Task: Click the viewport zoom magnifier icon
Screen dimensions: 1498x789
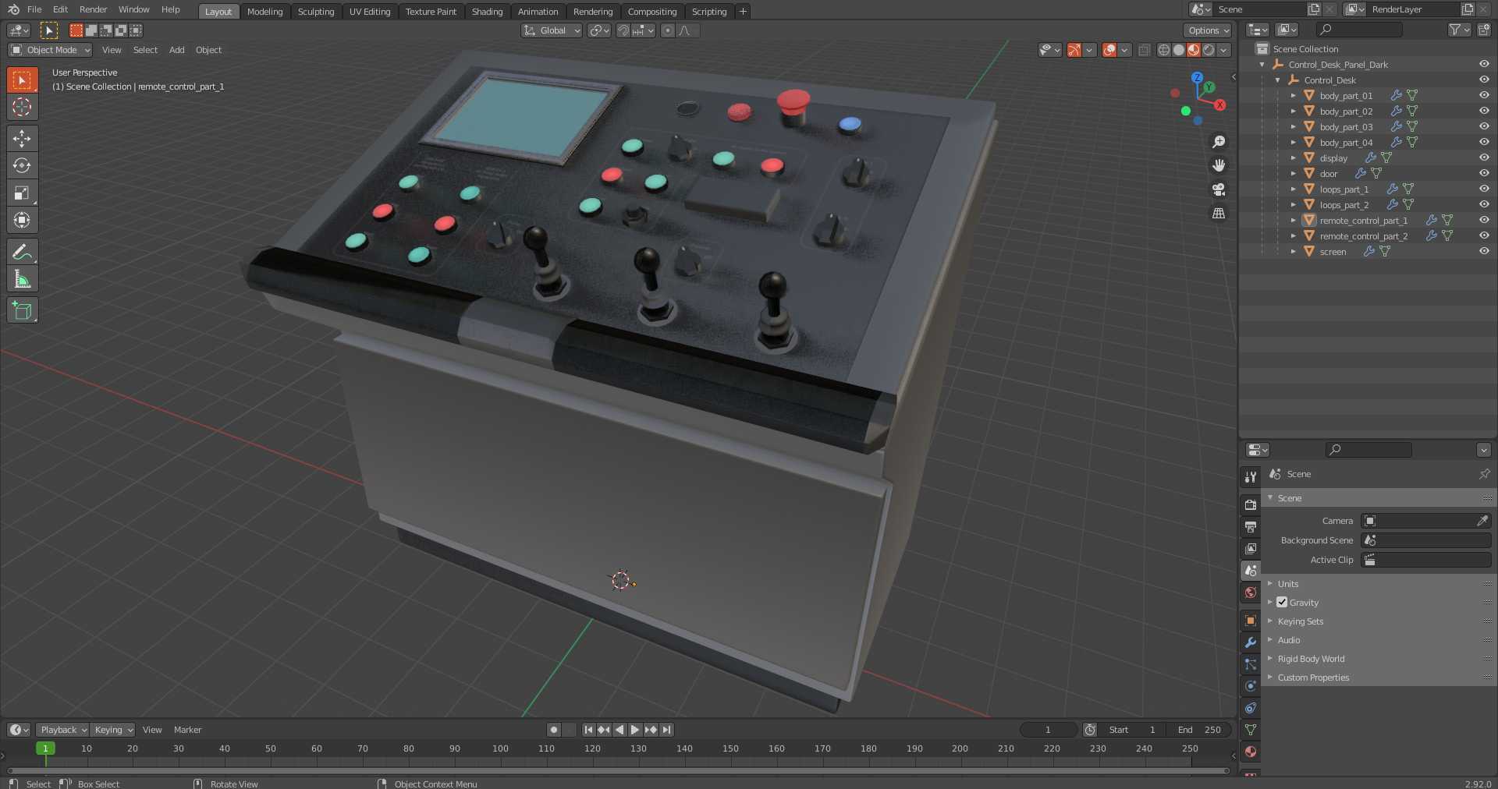Action: click(1218, 142)
